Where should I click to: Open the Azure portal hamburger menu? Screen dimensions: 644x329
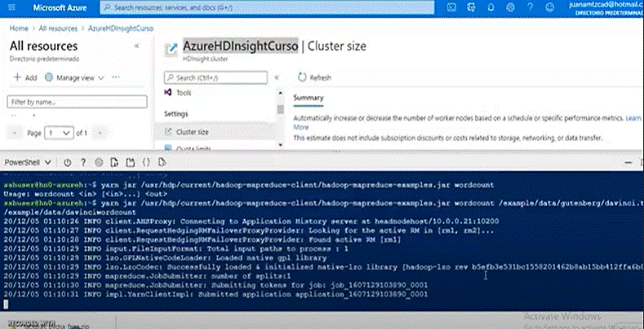coord(12,7)
